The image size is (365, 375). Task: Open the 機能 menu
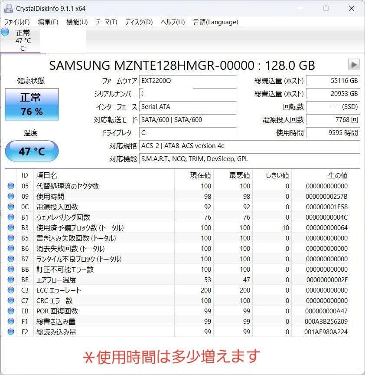coord(76,22)
